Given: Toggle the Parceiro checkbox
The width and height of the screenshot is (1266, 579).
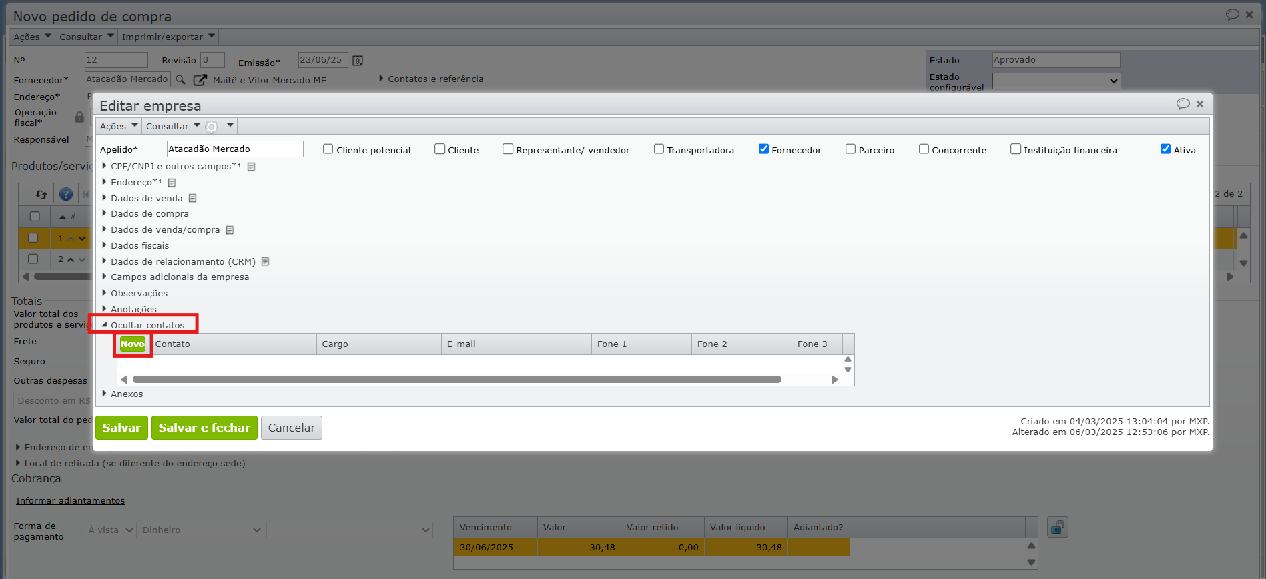Looking at the screenshot, I should tap(850, 149).
